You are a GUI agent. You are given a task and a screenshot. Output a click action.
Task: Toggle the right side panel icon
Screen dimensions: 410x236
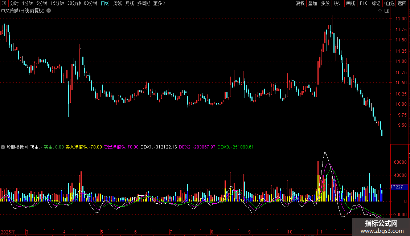click(386, 11)
